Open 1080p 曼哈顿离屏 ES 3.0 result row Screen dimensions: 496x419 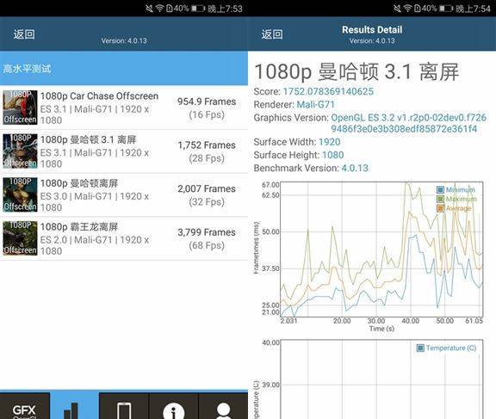[124, 195]
